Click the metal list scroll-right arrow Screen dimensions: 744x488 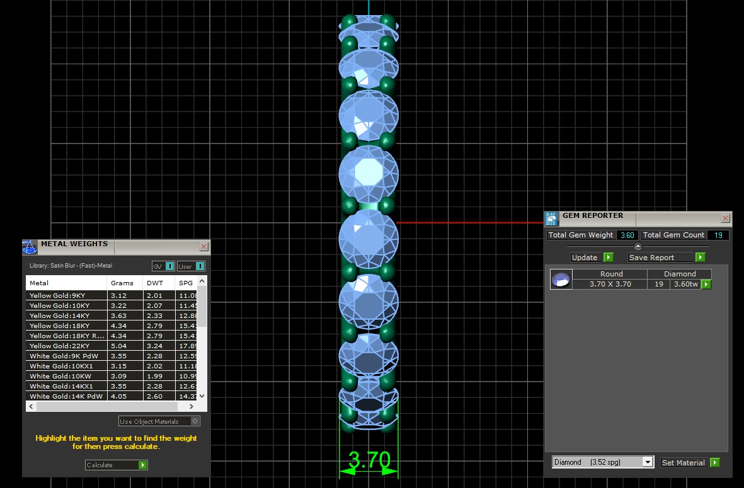click(192, 406)
